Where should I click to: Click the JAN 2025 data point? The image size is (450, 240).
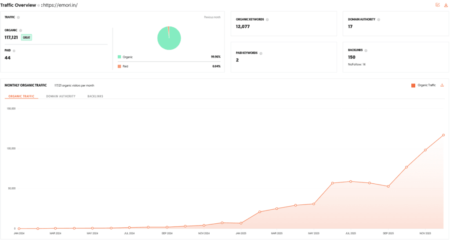point(241,223)
